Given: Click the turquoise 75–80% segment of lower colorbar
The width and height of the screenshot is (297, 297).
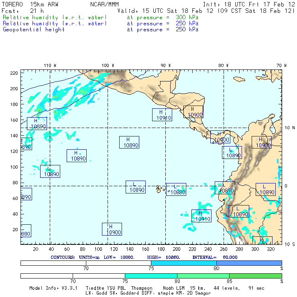Looking at the screenshot, I should pyautogui.click(x=151, y=276).
